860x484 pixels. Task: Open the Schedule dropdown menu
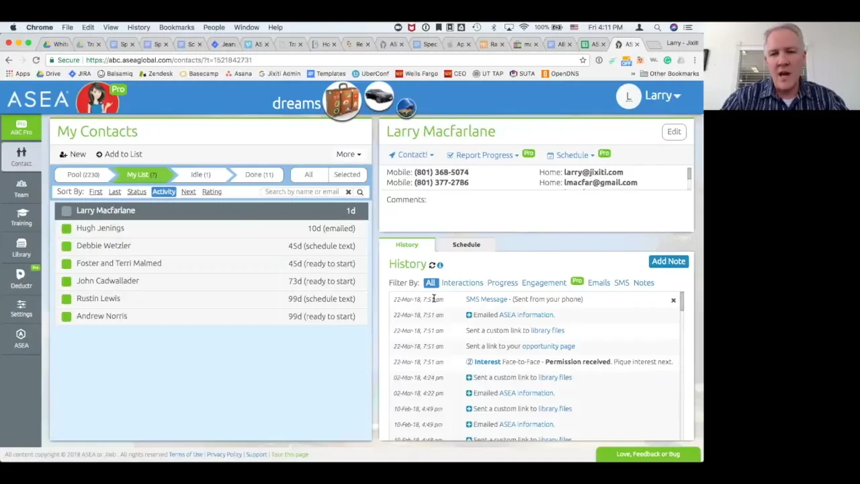coord(570,155)
